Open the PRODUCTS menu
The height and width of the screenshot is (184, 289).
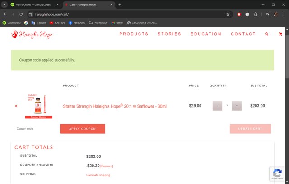(x=134, y=34)
